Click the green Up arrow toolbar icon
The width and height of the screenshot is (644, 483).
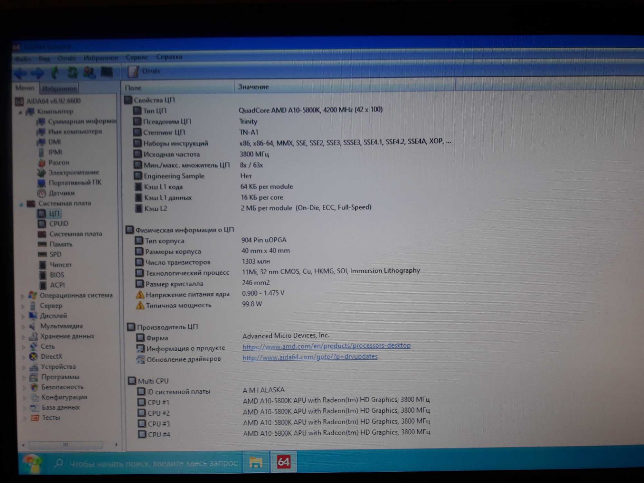pyautogui.click(x=55, y=73)
